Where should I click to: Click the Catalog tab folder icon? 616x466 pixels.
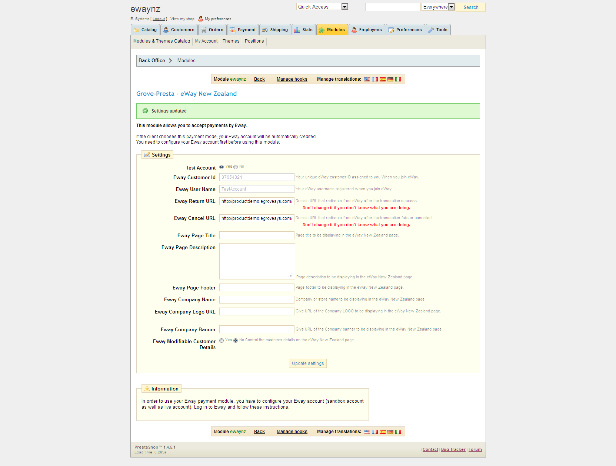click(x=136, y=30)
